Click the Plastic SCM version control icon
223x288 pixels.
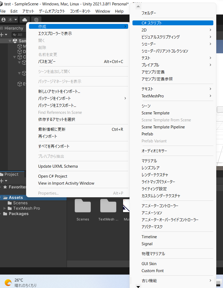click(36, 20)
